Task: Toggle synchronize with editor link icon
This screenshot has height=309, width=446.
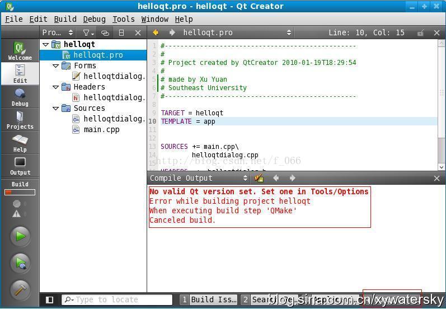Action: tap(105, 33)
